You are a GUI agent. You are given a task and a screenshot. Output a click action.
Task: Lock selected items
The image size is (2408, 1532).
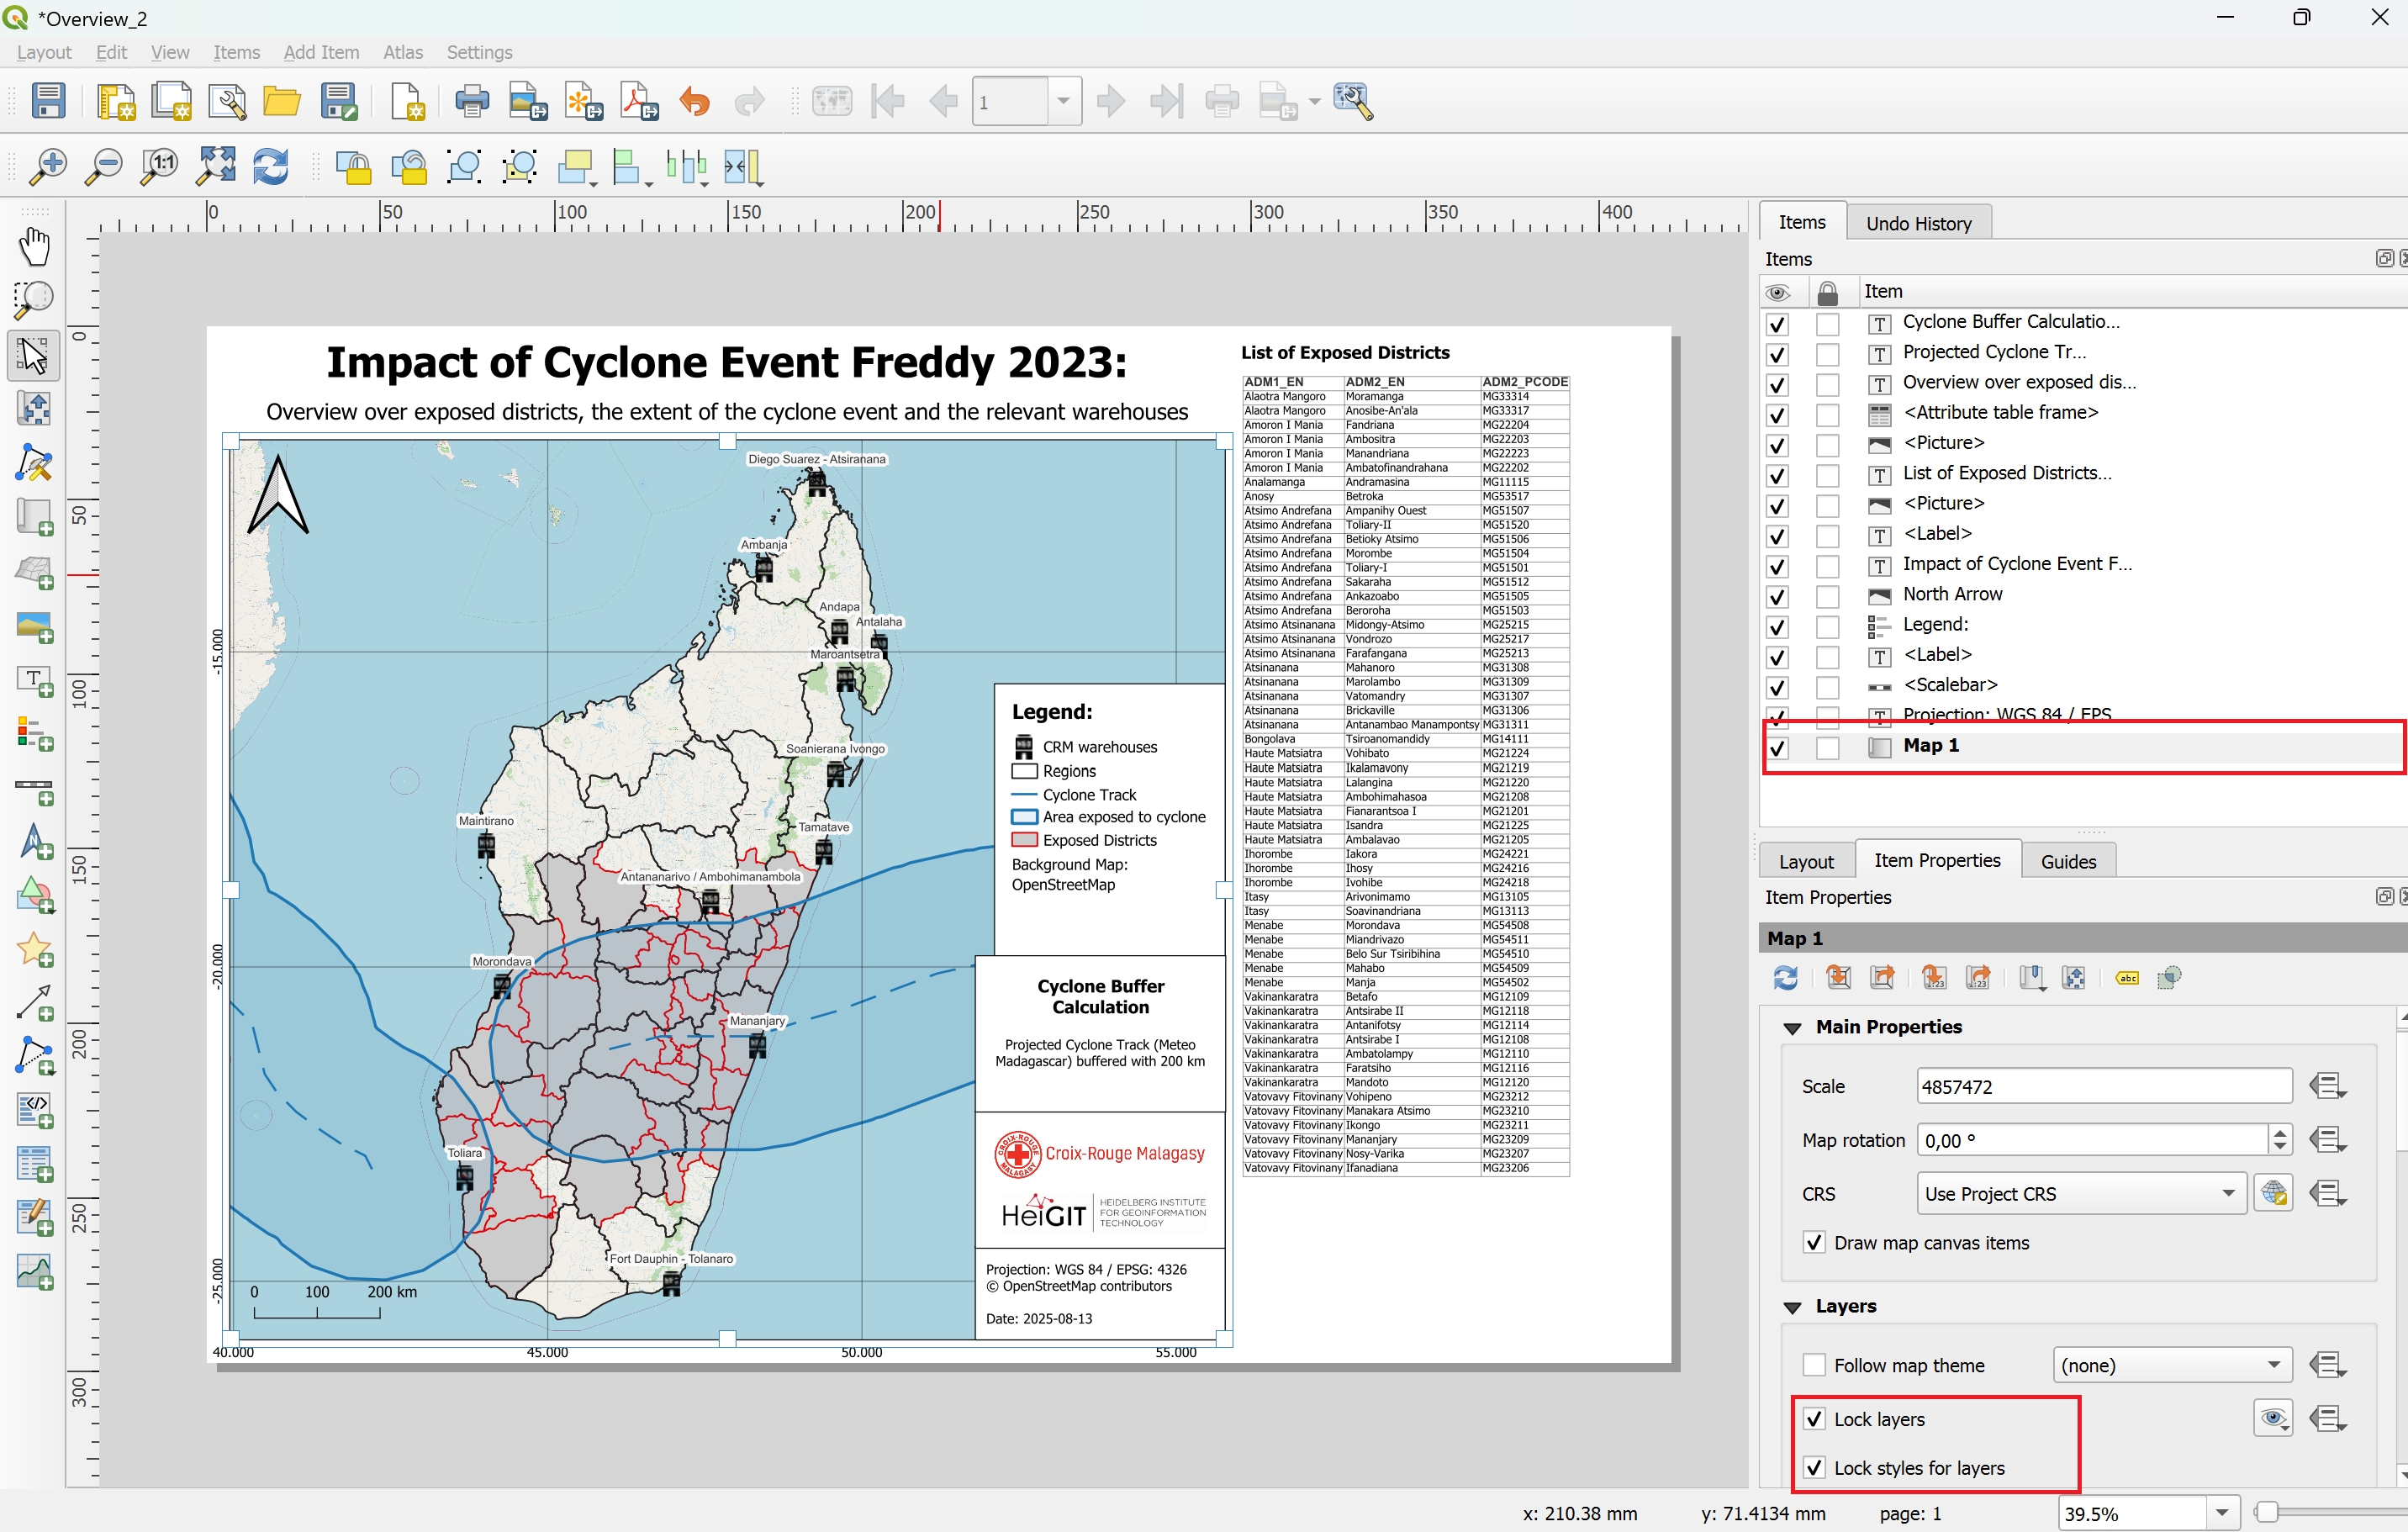click(x=352, y=167)
